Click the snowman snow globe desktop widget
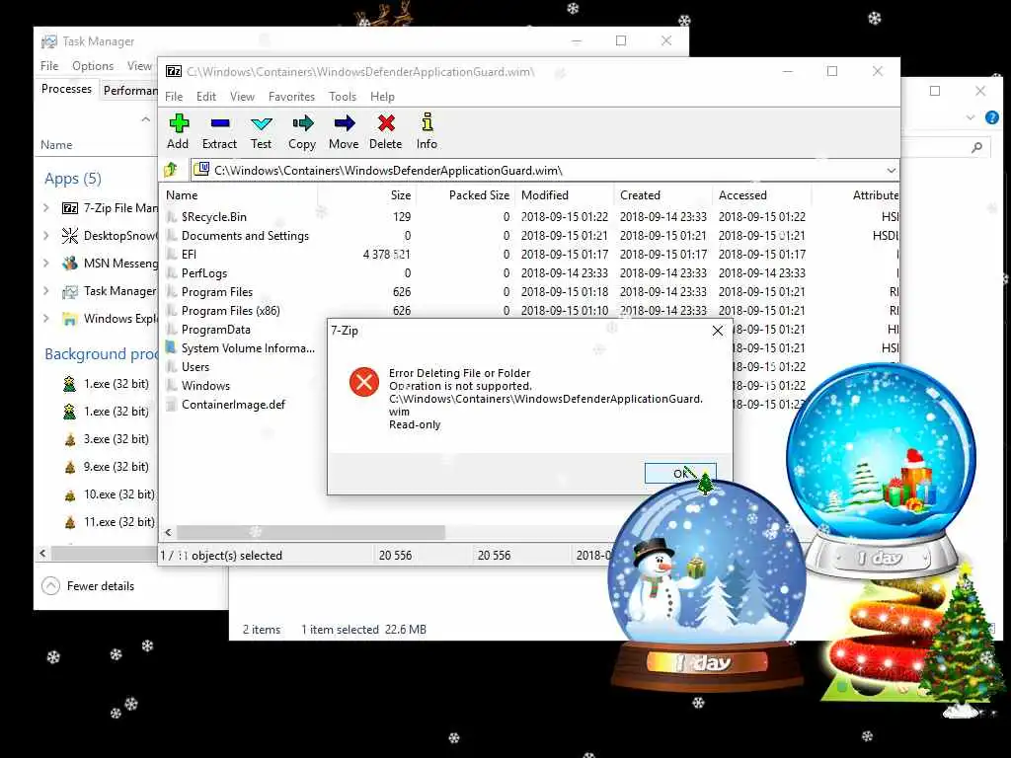Viewport: 1011px width, 758px height. pos(707,583)
